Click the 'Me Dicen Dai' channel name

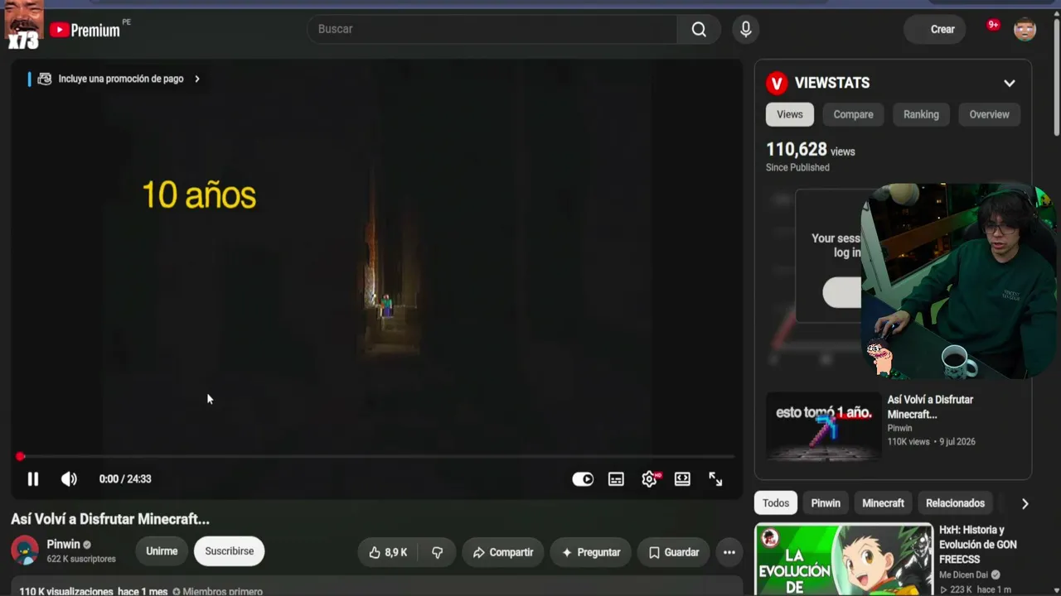point(963,575)
